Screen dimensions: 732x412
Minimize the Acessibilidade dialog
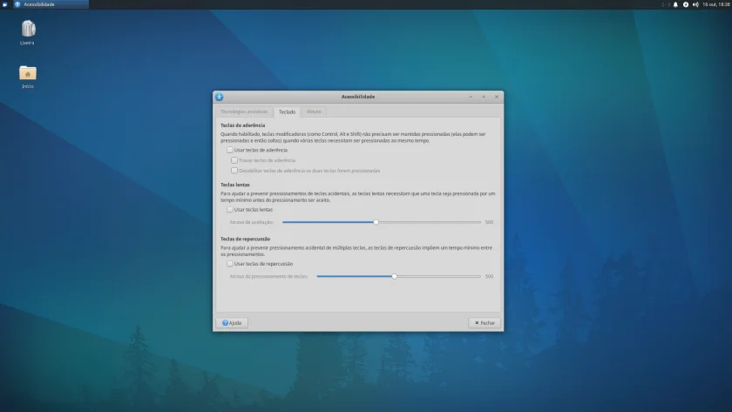point(471,97)
